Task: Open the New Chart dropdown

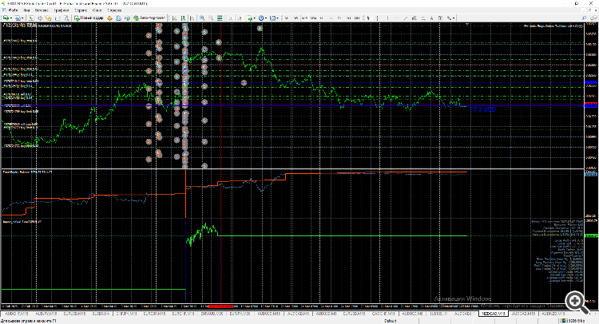Action: point(7,18)
